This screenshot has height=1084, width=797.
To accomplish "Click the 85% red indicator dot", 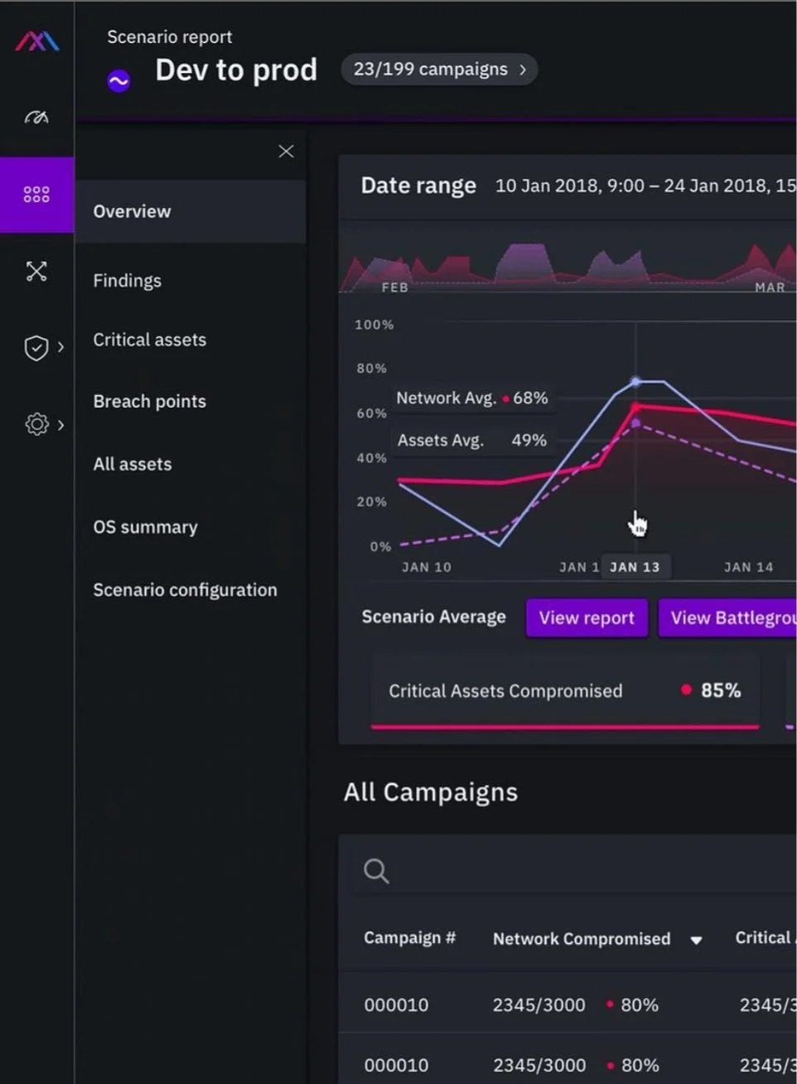I will click(686, 690).
